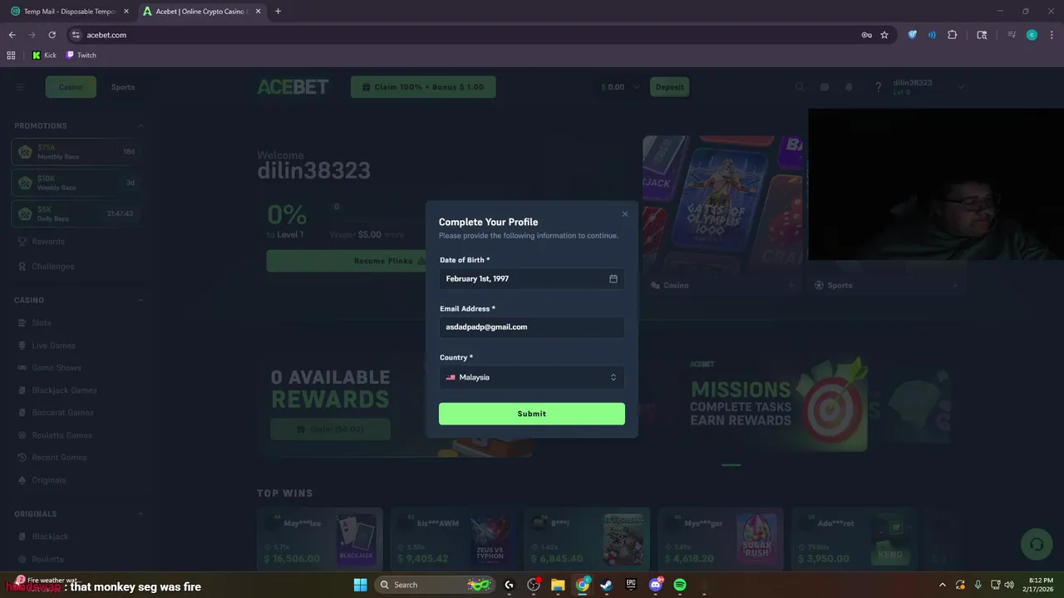
Task: Open the Chrome apps grid in bookmarks bar
Action: tap(11, 55)
